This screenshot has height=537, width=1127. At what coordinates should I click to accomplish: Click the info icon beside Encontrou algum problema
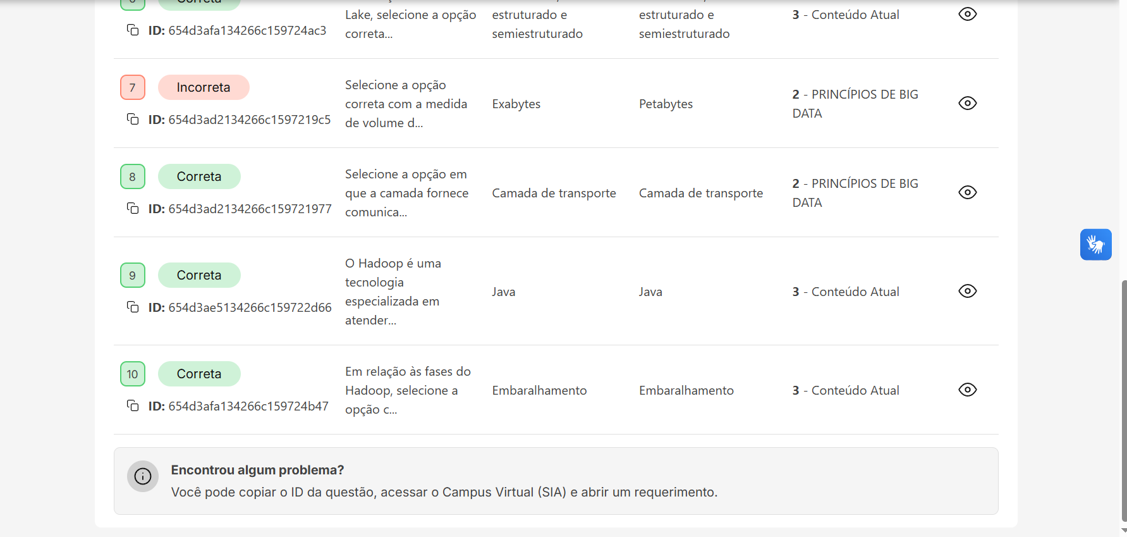tap(143, 476)
